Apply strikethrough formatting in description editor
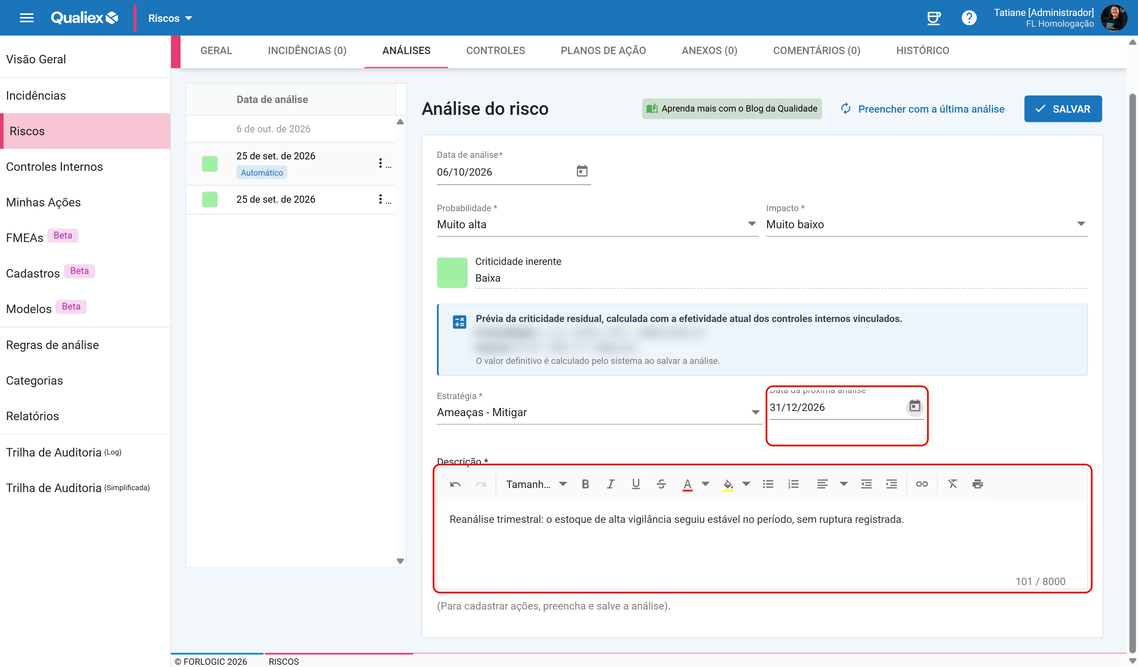This screenshot has width=1138, height=667. [661, 484]
